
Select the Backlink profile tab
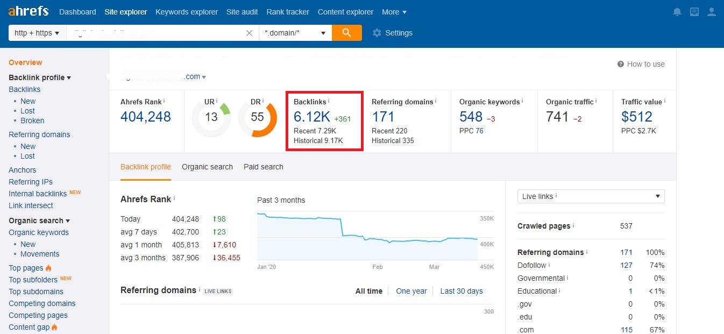pos(146,167)
